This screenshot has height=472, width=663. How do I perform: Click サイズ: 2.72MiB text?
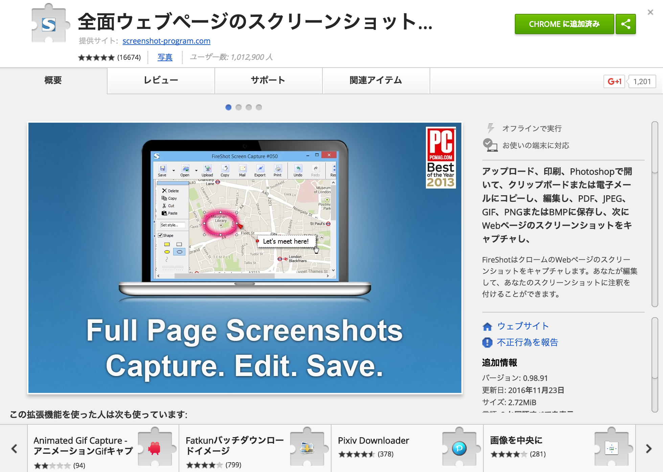tap(509, 402)
